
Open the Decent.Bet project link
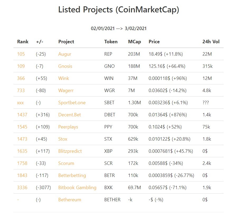coord(69,115)
